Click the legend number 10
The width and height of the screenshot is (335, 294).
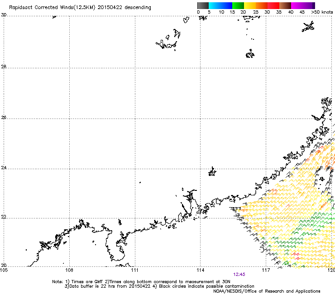[x=221, y=12]
